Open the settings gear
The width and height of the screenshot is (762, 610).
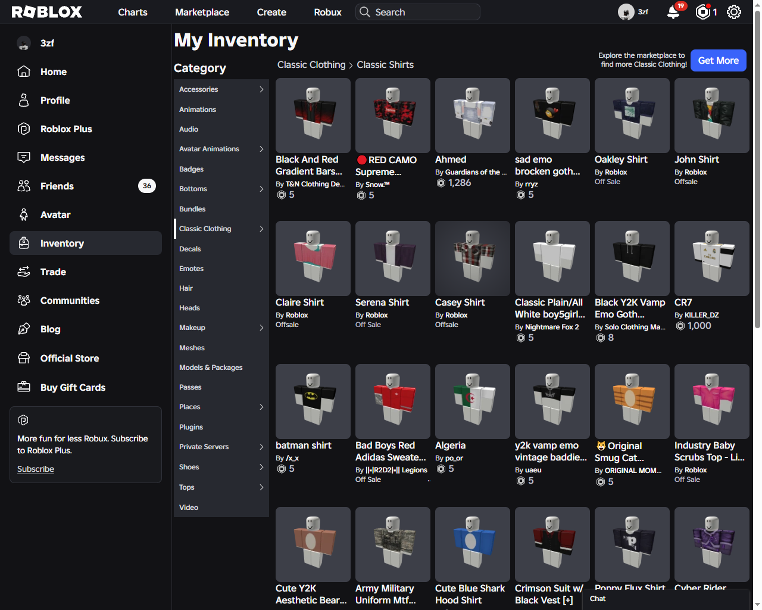tap(734, 12)
